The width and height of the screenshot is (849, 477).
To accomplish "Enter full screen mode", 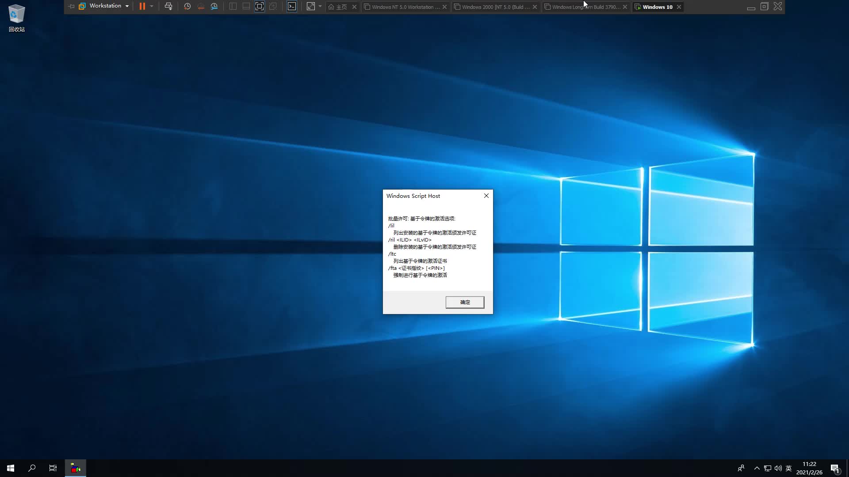I will (260, 6).
